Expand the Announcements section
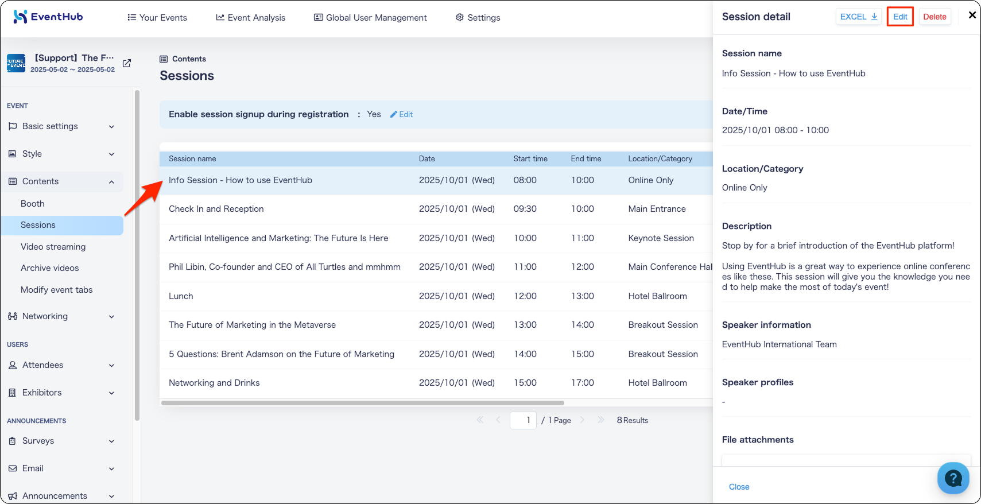 click(x=62, y=496)
